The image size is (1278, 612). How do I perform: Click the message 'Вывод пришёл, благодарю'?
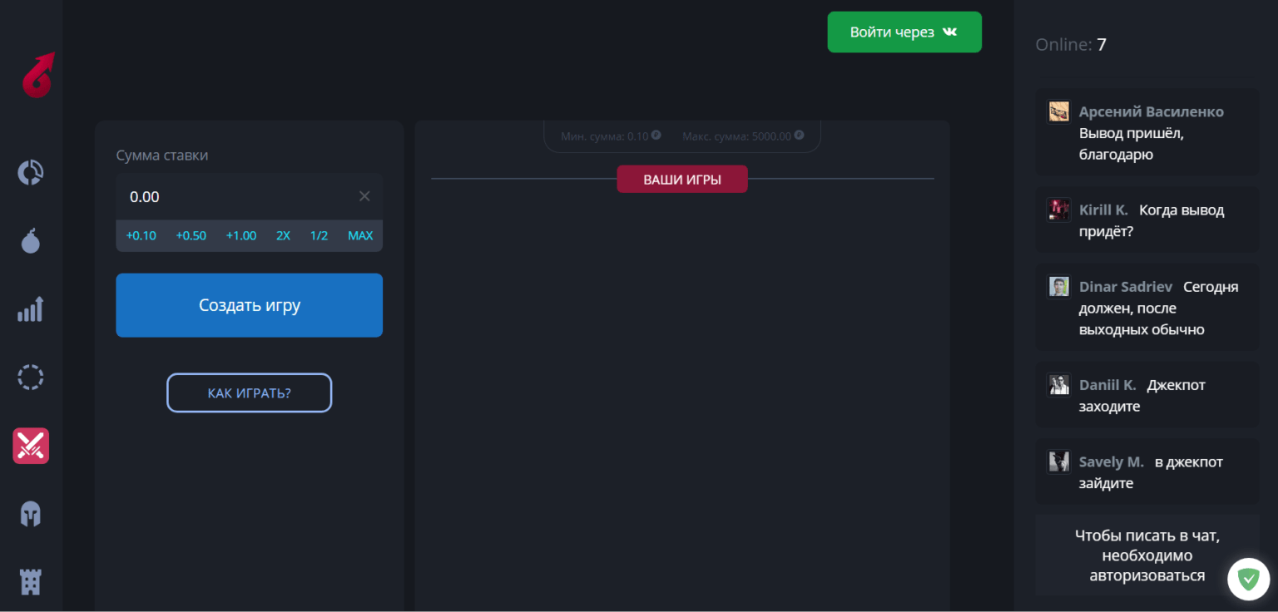[1131, 144]
